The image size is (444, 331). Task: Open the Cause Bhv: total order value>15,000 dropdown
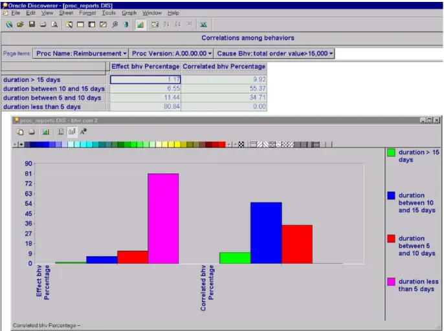click(x=274, y=54)
